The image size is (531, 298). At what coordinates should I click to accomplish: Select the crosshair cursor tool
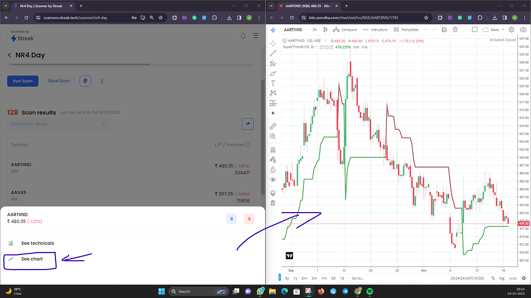click(273, 44)
